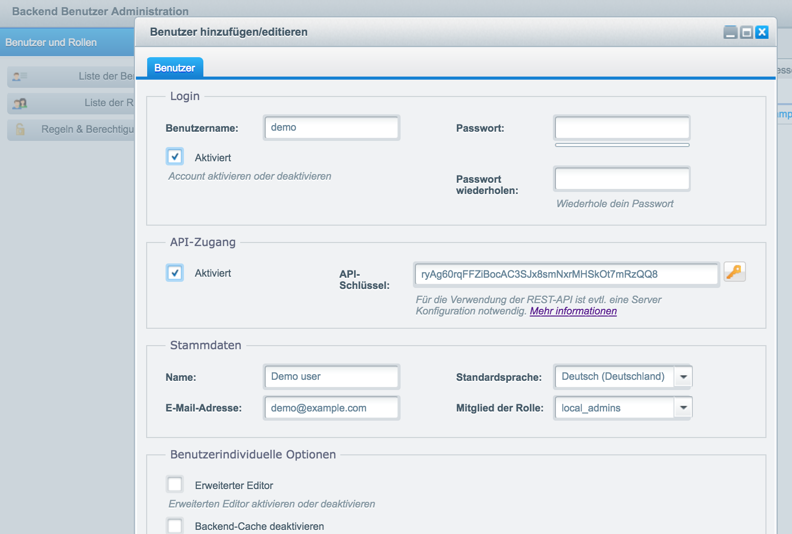Image resolution: width=792 pixels, height=534 pixels.
Task: Open Liste der Rollen sidebar entry
Action: point(71,103)
